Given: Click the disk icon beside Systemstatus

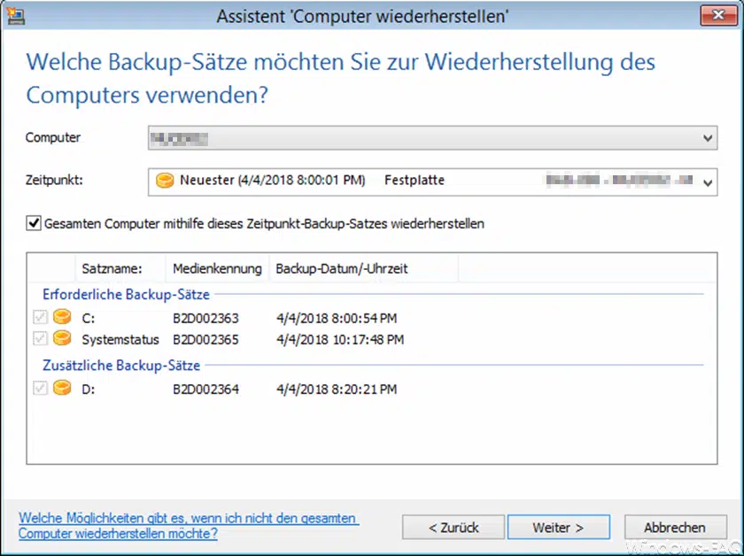Looking at the screenshot, I should pos(60,338).
